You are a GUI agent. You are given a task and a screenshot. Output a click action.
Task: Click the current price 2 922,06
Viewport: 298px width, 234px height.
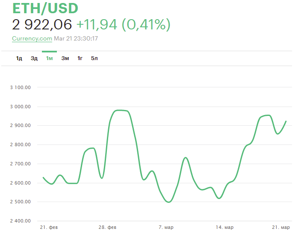[42, 25]
